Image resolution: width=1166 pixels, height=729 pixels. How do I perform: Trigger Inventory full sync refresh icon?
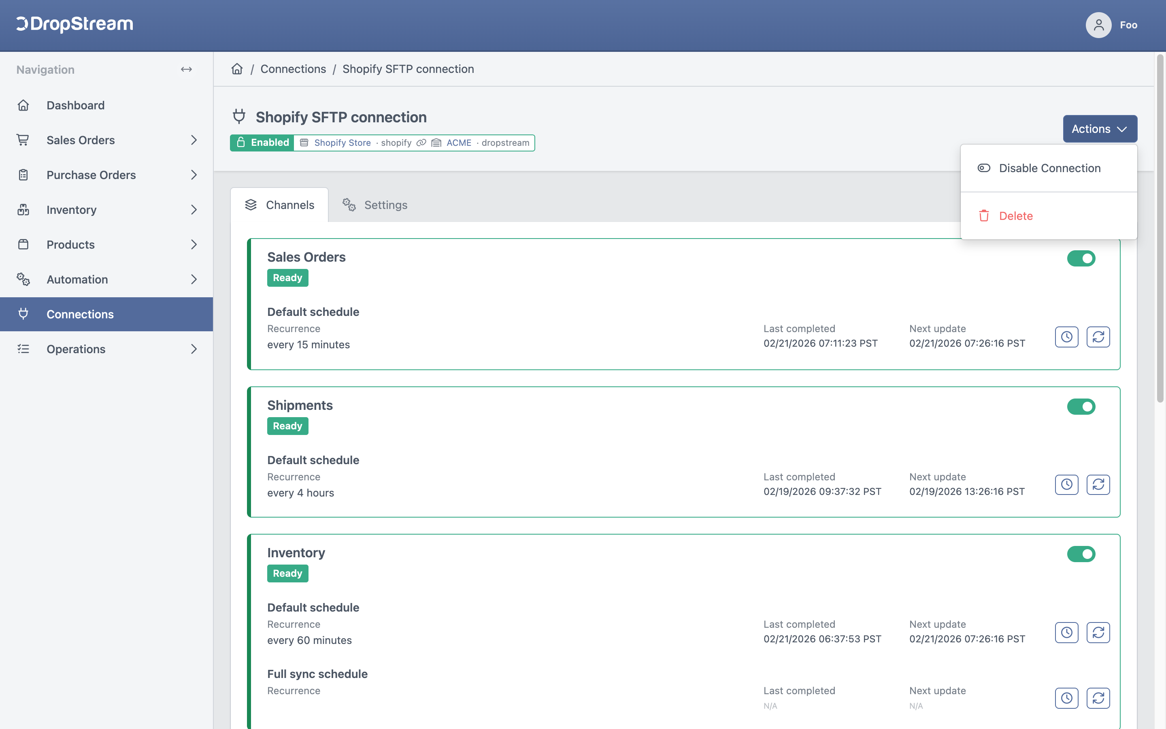1098,698
